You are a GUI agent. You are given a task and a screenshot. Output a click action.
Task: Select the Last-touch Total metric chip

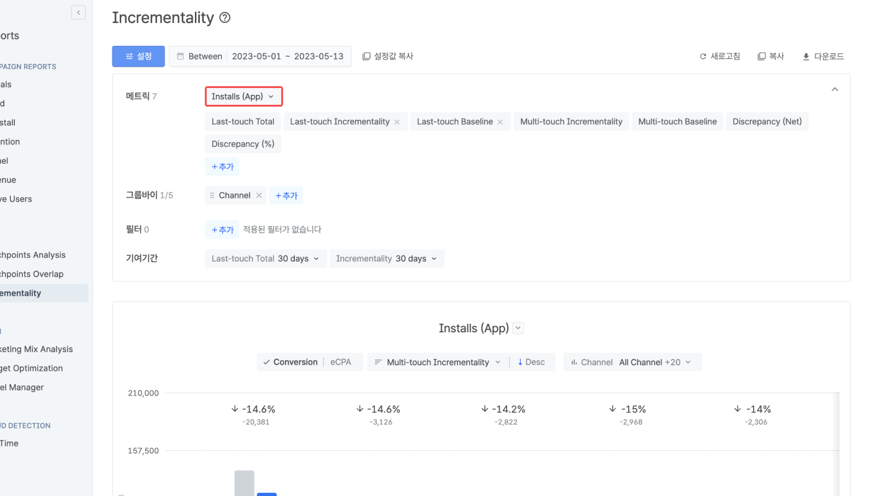[243, 122]
